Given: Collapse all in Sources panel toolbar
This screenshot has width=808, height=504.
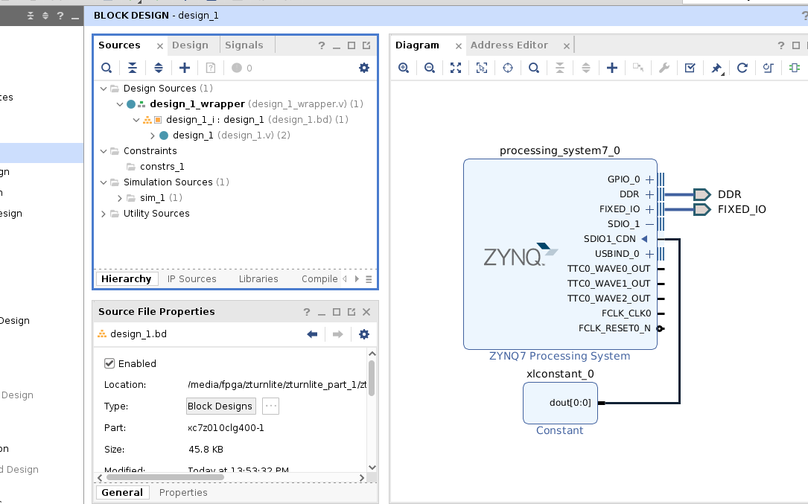Looking at the screenshot, I should [x=133, y=68].
